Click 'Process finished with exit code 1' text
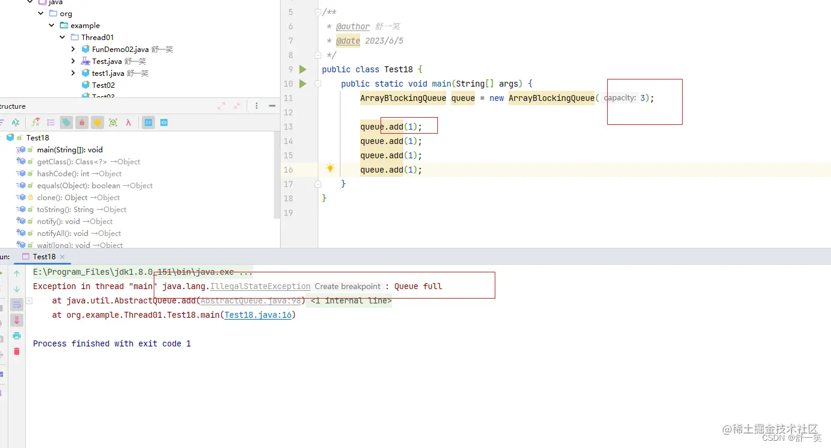The image size is (831, 448). [x=112, y=343]
